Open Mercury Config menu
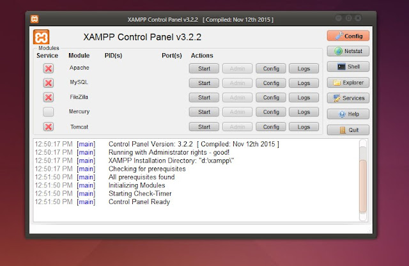Screen dimensions: 409x266 (x=271, y=112)
